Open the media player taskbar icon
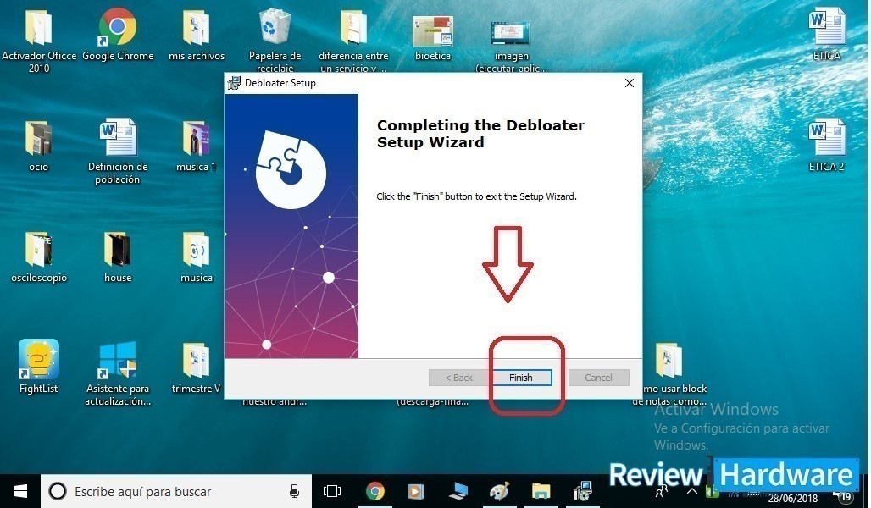 [415, 491]
